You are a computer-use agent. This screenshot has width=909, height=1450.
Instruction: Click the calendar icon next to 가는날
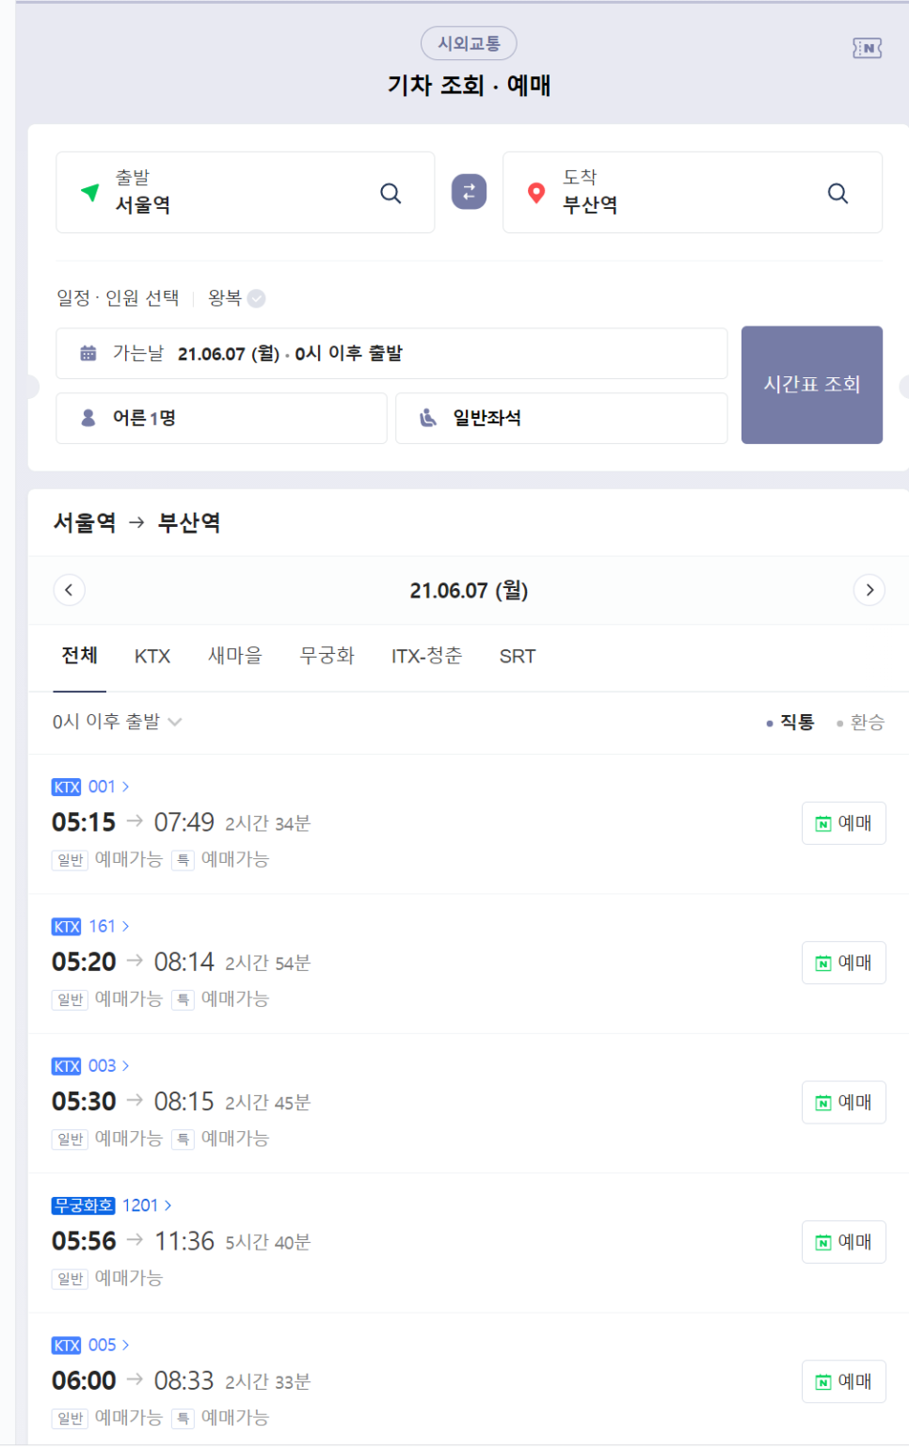pyautogui.click(x=88, y=354)
